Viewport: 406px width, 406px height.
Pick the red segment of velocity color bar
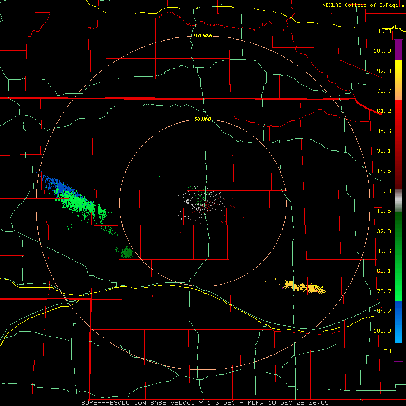coord(398,144)
